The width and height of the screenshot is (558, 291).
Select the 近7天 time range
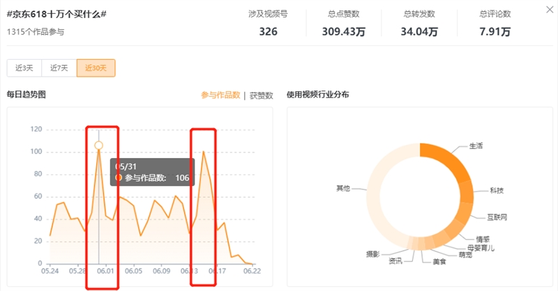(x=59, y=68)
